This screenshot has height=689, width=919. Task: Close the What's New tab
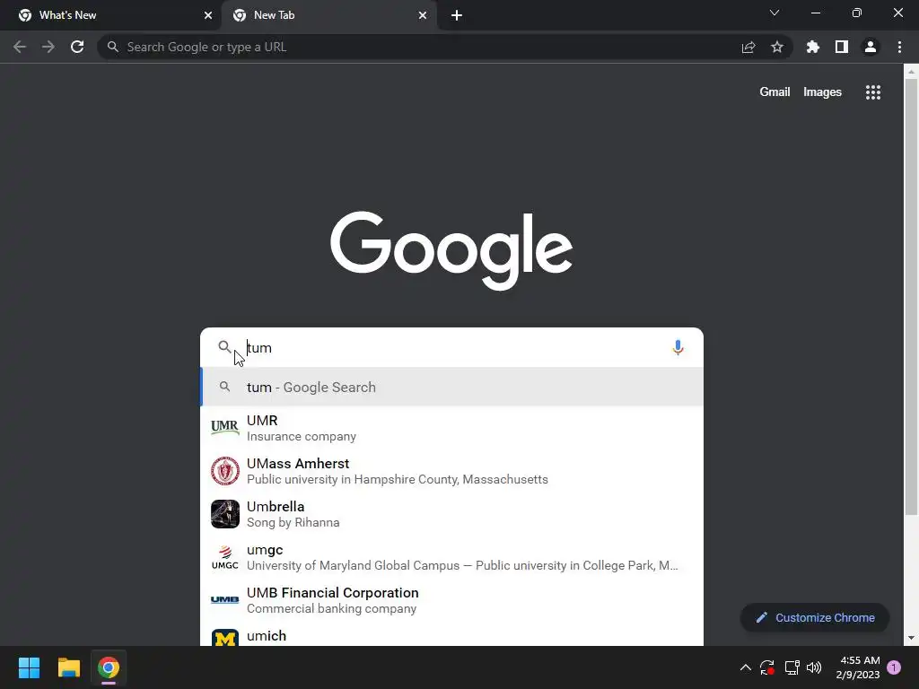208,15
